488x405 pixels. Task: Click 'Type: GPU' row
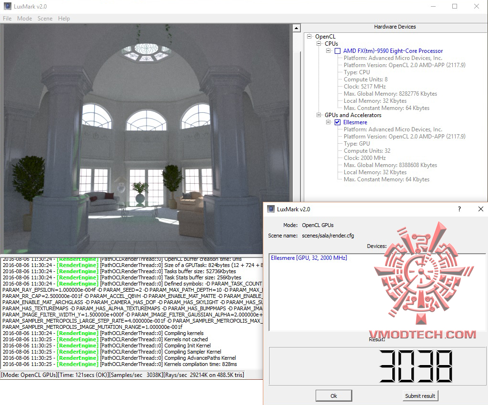pyautogui.click(x=357, y=144)
